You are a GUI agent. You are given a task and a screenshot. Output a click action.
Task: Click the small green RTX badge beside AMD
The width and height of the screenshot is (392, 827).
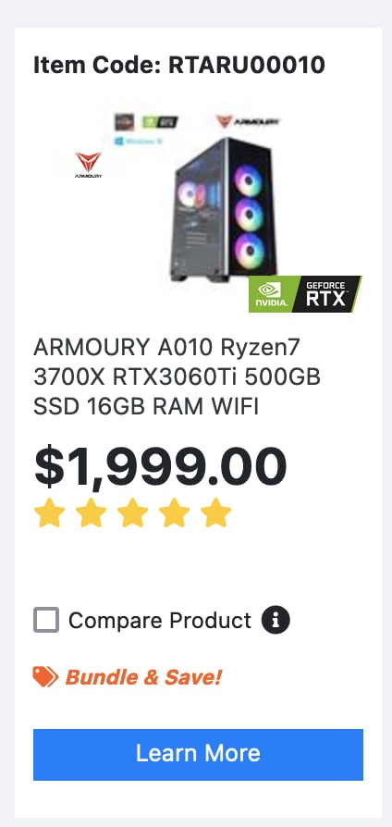[160, 122]
